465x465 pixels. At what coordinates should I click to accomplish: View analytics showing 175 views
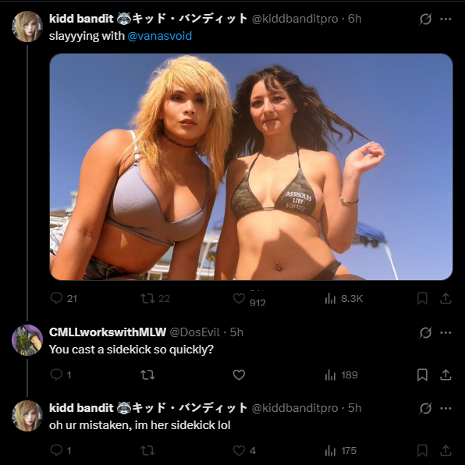[341, 451]
